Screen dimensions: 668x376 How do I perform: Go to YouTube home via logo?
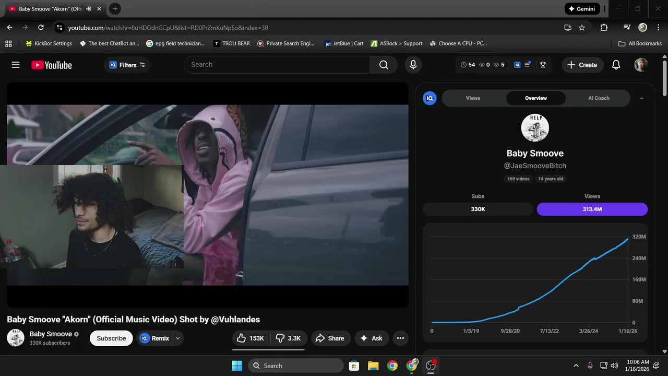point(51,65)
